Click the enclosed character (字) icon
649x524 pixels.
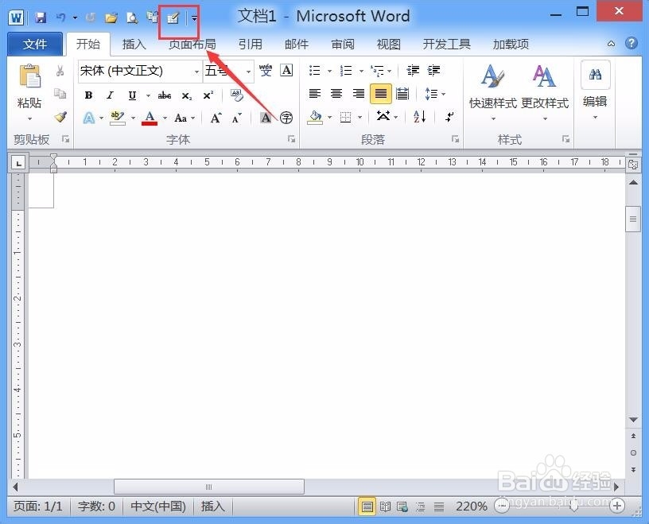286,118
